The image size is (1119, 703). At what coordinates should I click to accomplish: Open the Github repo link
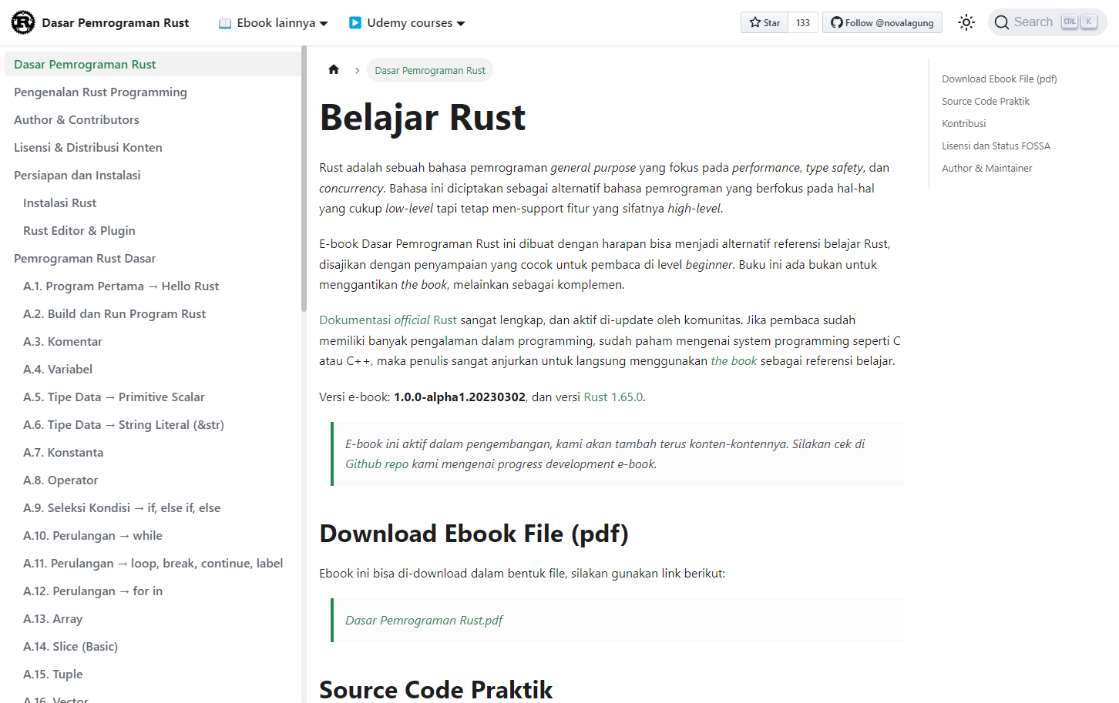[x=377, y=464]
